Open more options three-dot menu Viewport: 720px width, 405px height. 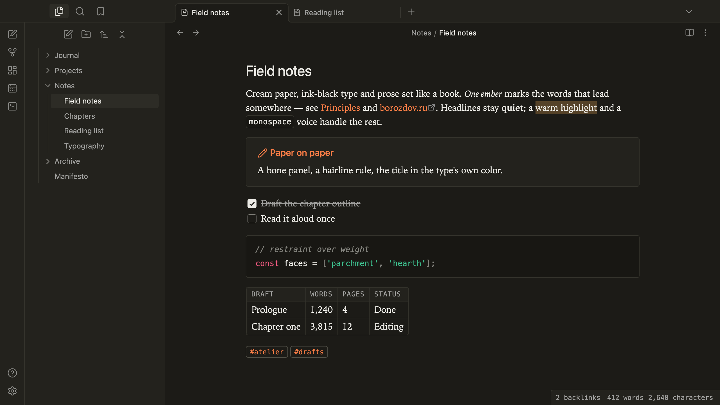(x=705, y=33)
